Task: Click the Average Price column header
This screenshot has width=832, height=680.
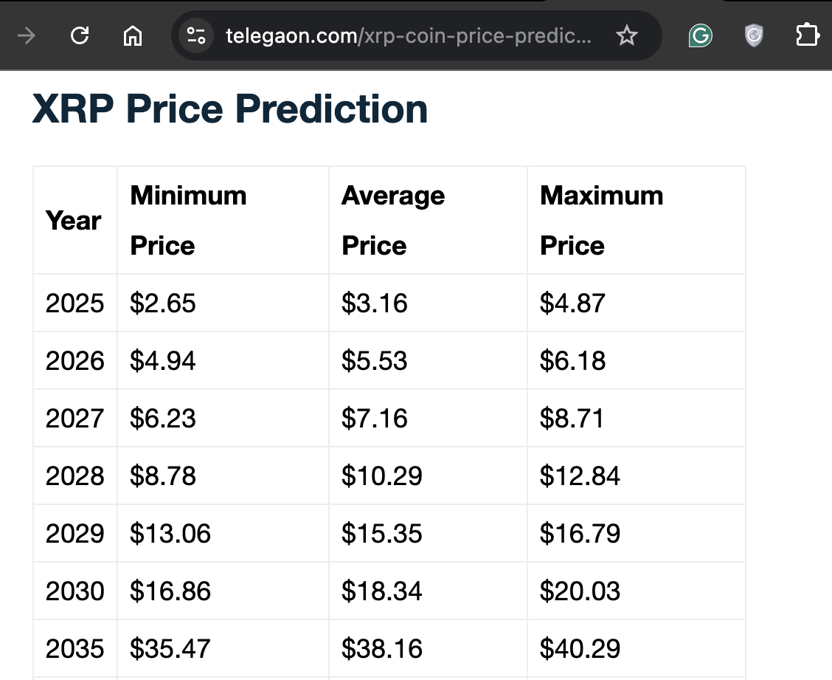Action: (x=393, y=221)
